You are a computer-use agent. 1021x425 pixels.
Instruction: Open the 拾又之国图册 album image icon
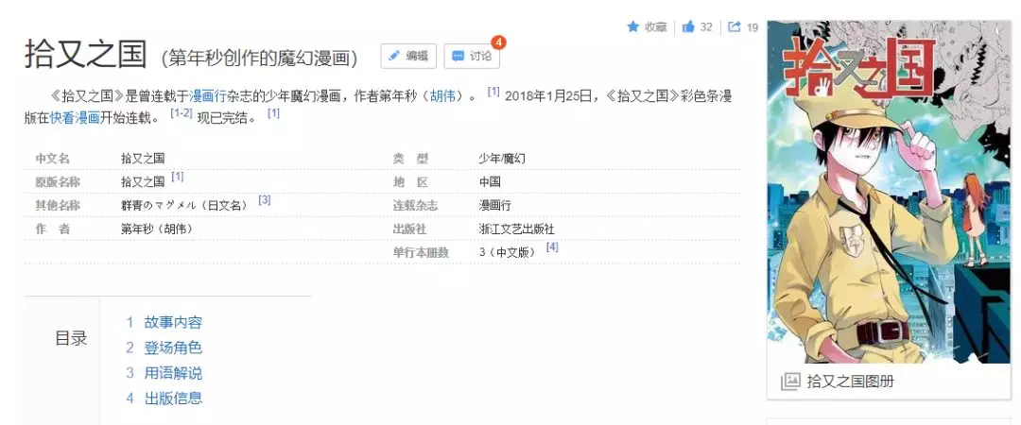point(789,382)
